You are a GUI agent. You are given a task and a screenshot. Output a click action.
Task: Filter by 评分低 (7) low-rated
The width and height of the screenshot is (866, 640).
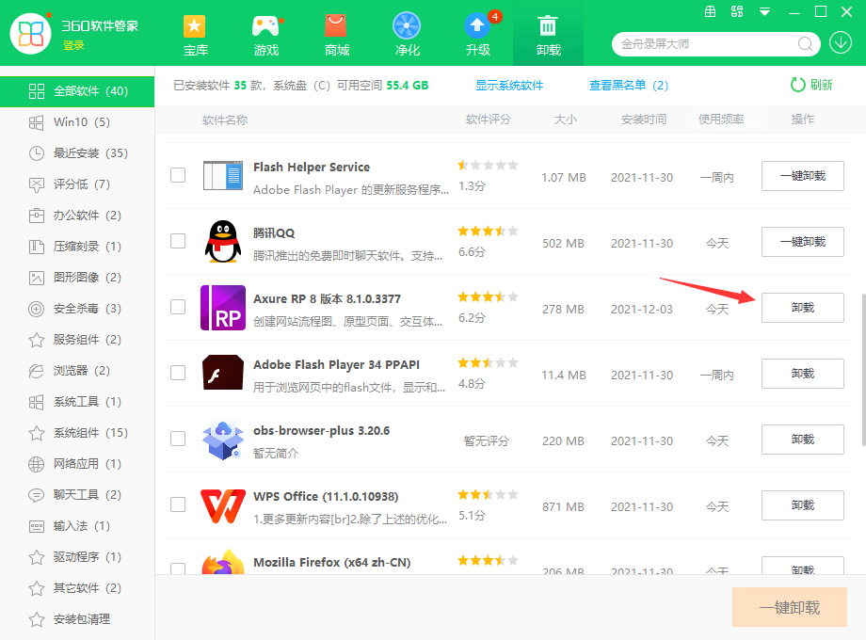tap(77, 184)
